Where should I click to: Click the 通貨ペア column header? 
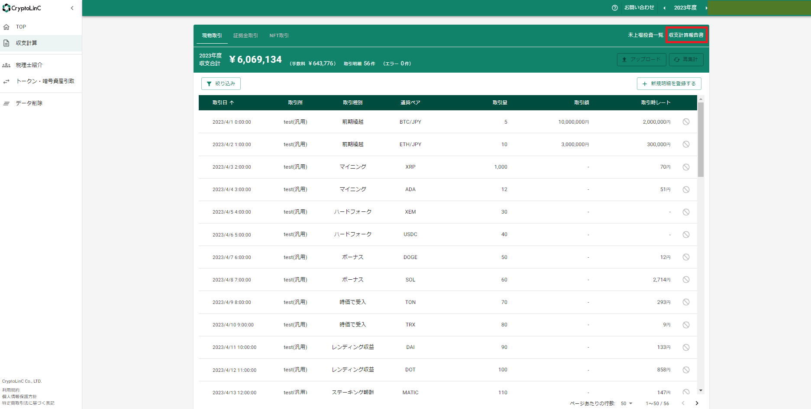click(410, 103)
